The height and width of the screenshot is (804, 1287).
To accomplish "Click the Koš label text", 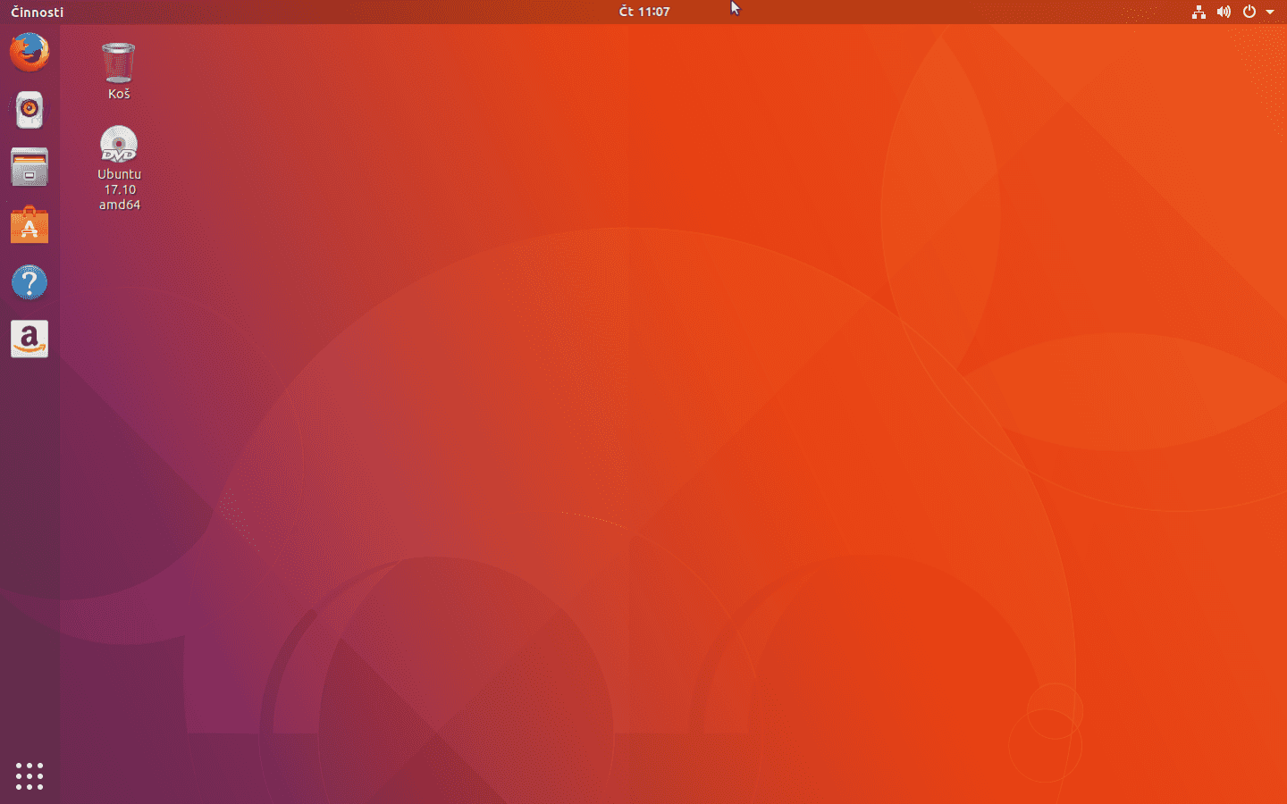I will 119,92.
